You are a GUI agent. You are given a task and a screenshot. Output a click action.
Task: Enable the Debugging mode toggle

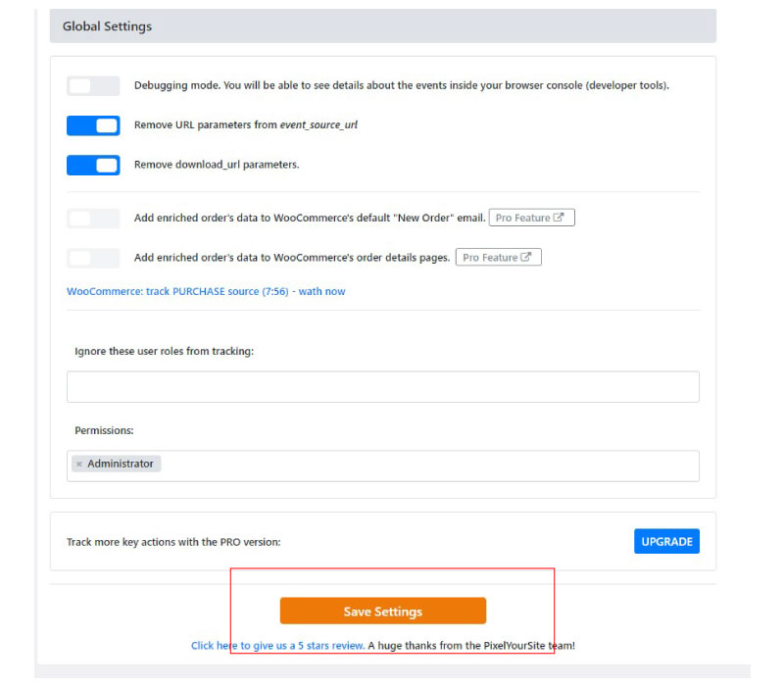pyautogui.click(x=93, y=86)
